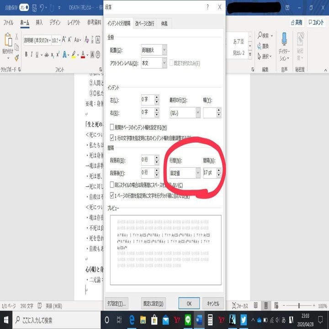
Task: Click the Paste clipboard icon
Action: [8, 39]
